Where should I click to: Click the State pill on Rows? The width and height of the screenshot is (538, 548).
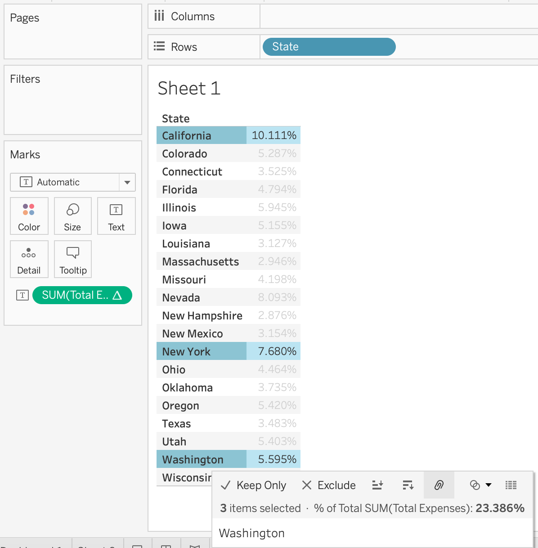click(329, 47)
